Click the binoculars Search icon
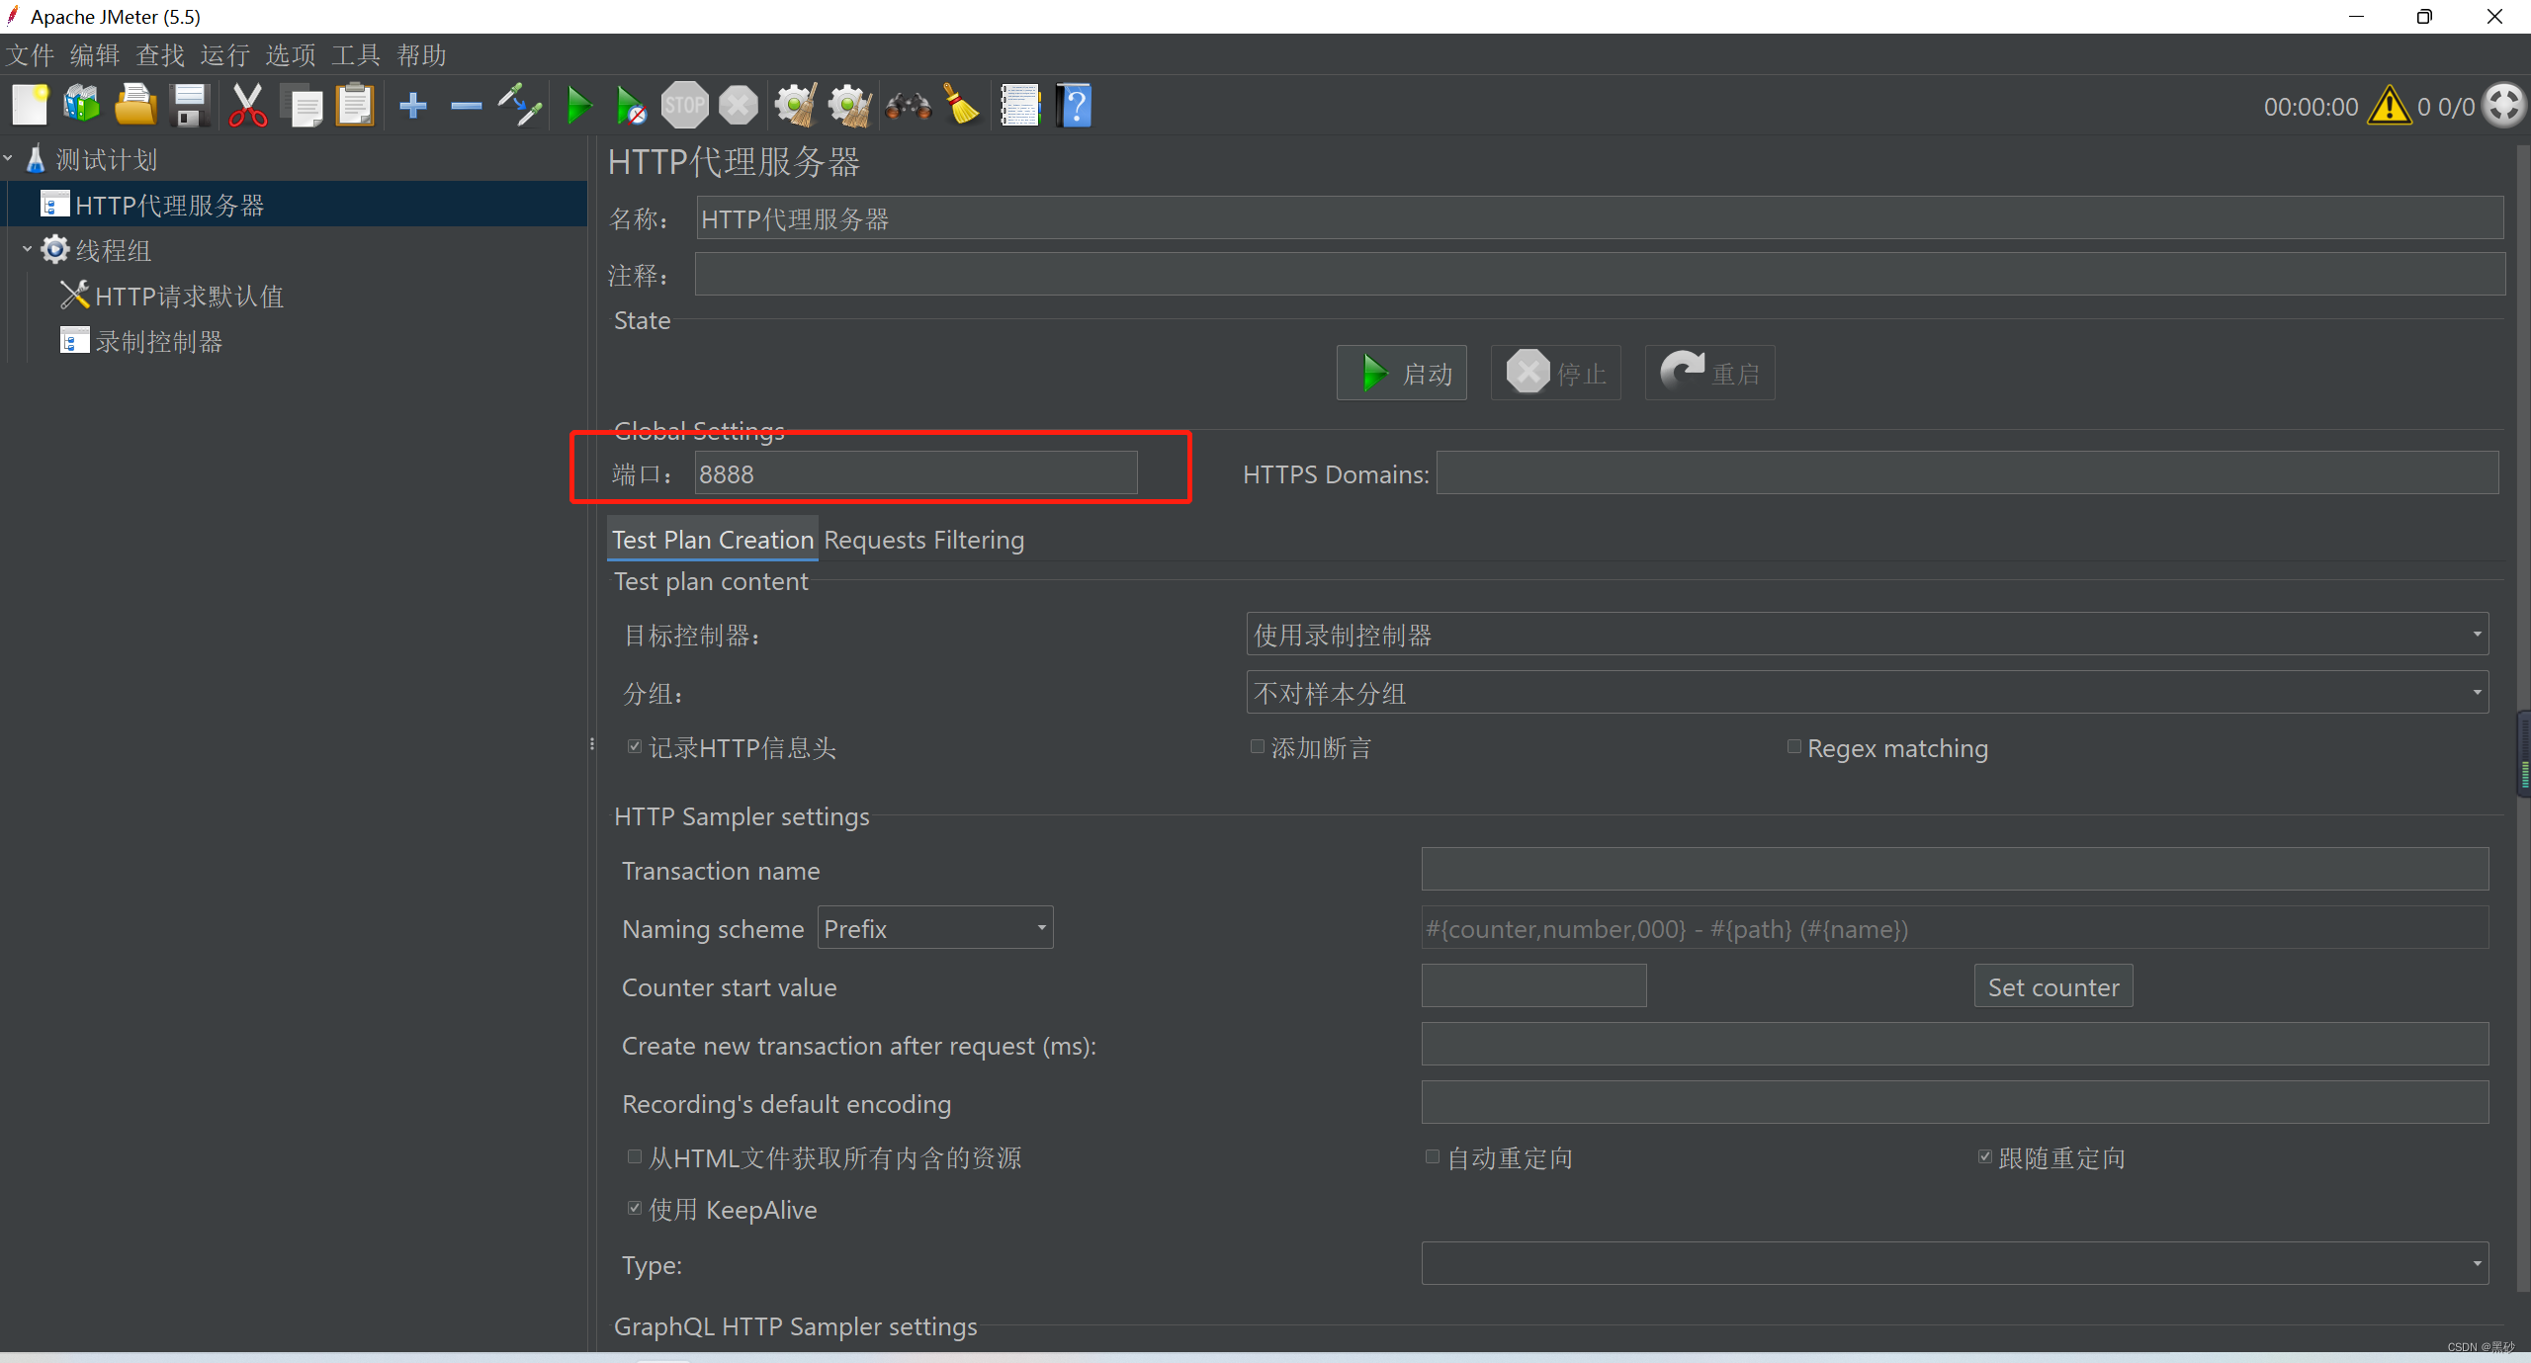Image resolution: width=2531 pixels, height=1363 pixels. [908, 105]
